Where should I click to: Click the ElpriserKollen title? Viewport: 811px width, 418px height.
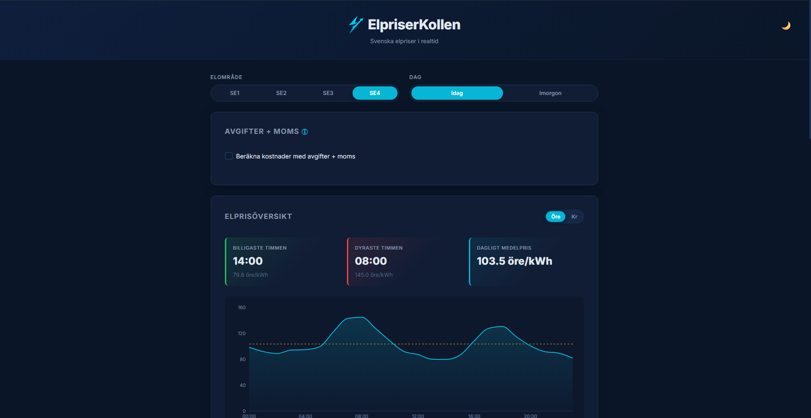414,25
